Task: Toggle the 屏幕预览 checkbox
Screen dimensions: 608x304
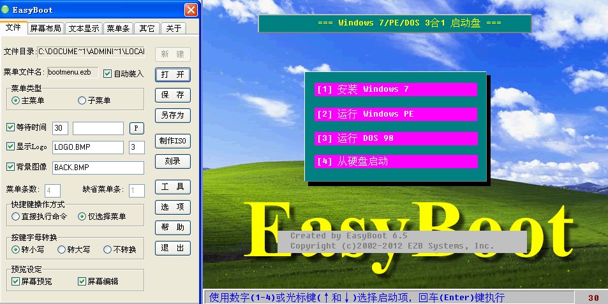Action: coord(15,282)
